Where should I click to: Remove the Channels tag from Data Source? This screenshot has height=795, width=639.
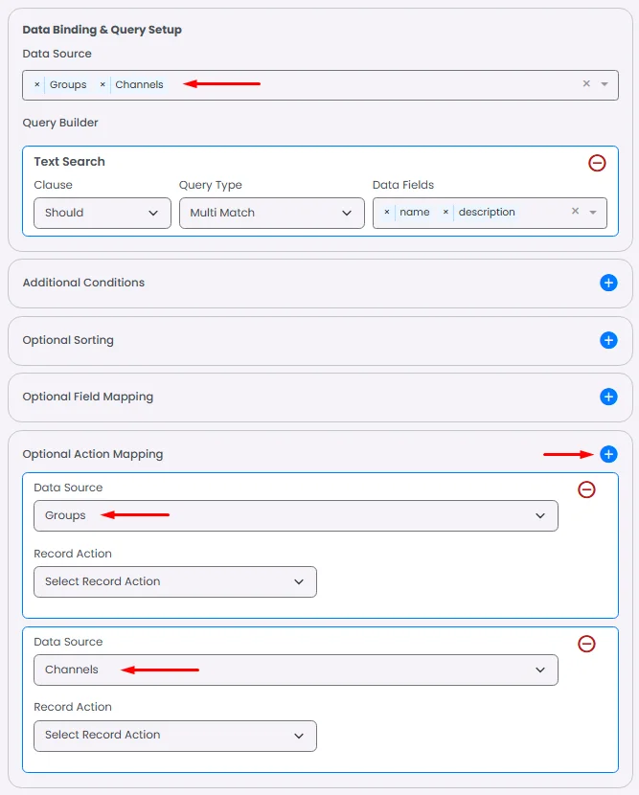tap(103, 85)
